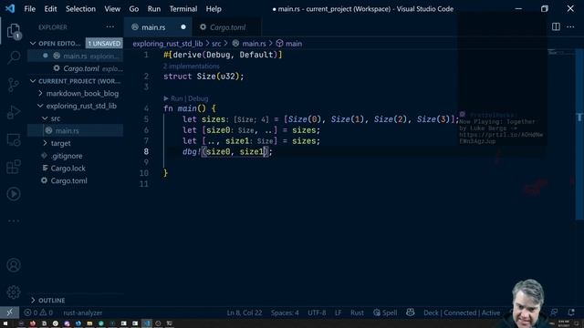Open Cargo.toml in the project tree

coord(68,180)
